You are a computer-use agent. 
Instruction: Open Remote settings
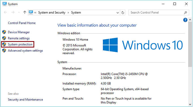[19, 38]
